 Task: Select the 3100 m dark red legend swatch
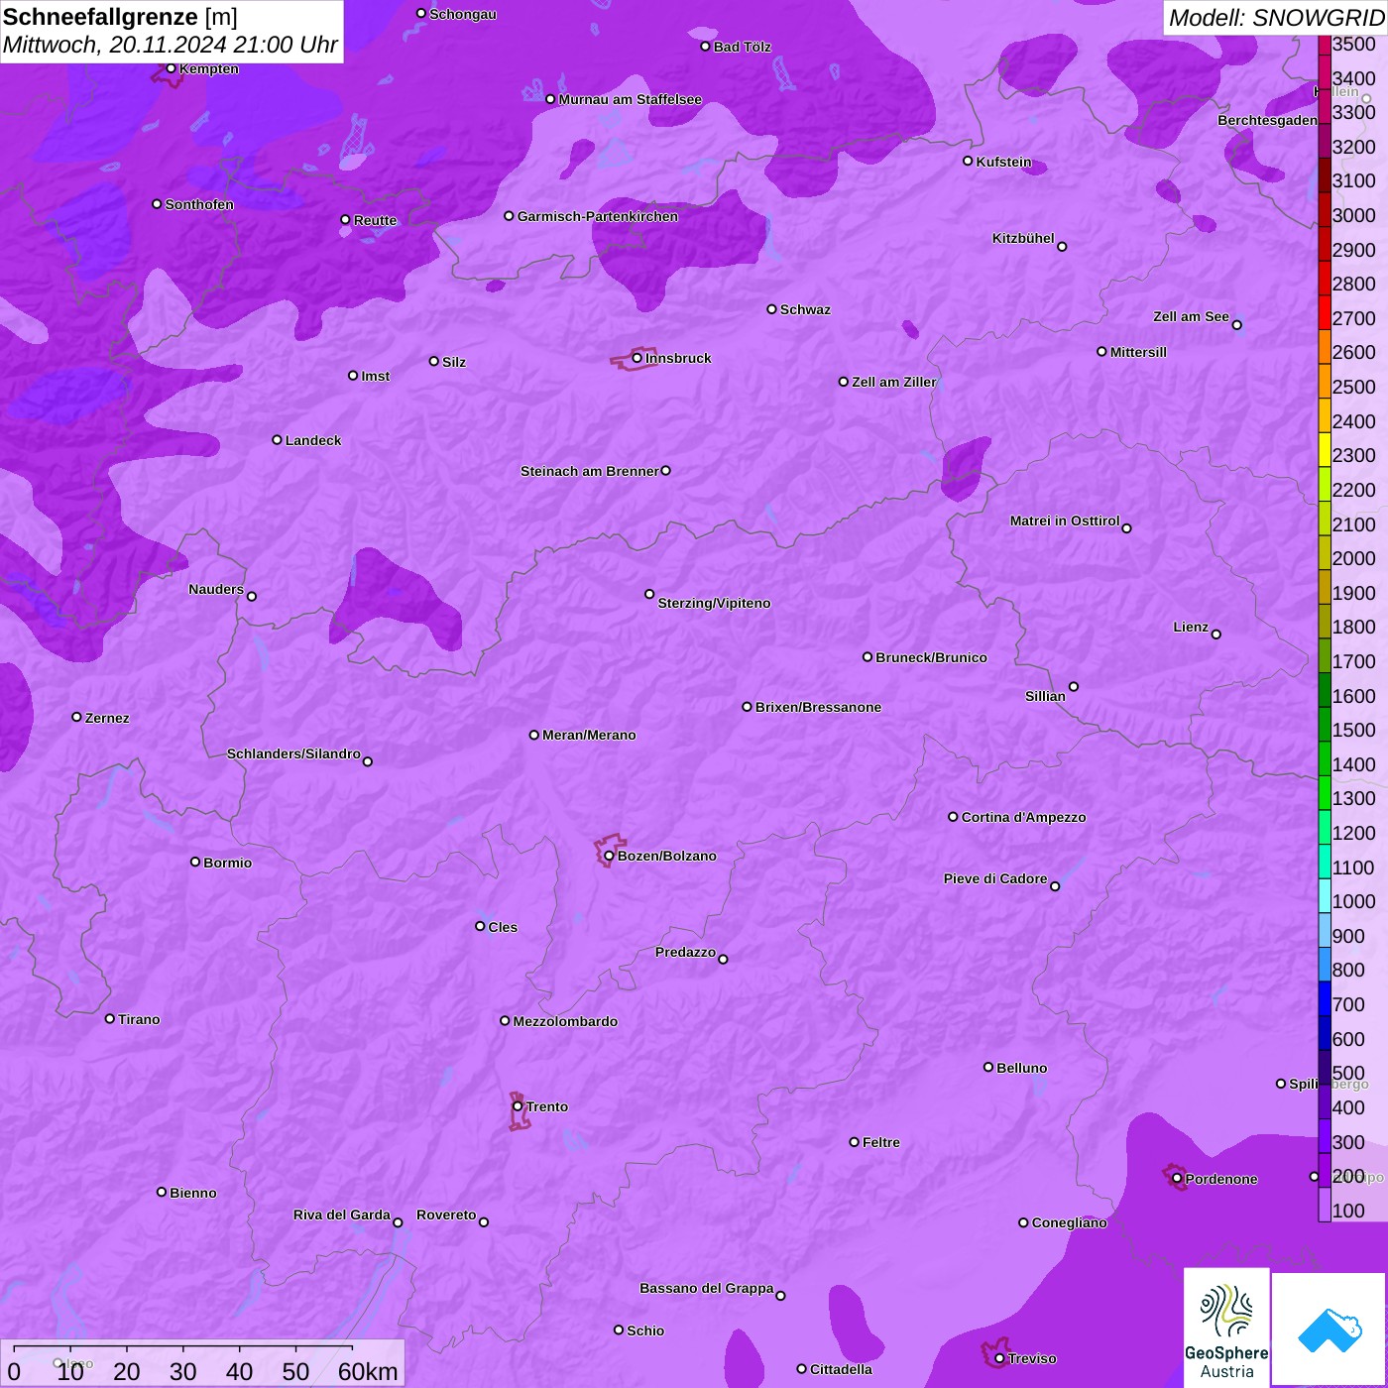(x=1325, y=175)
